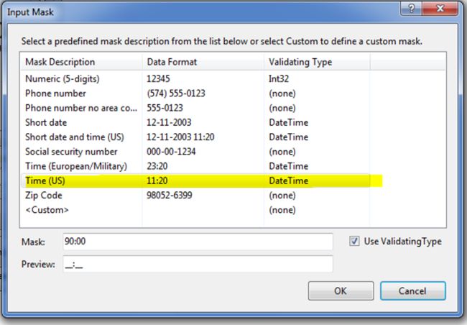The image size is (467, 325).
Task: Select the Short date mask
Action: (46, 122)
